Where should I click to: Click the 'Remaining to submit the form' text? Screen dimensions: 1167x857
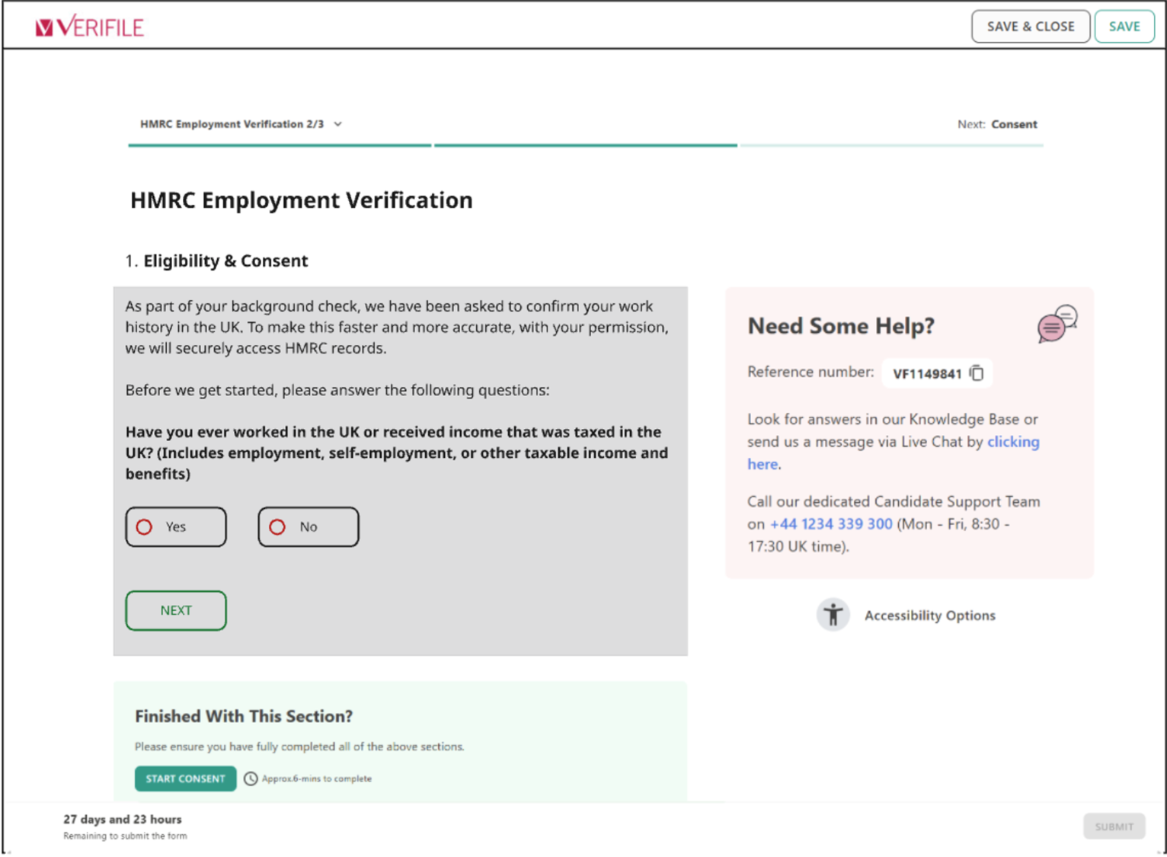click(x=125, y=836)
